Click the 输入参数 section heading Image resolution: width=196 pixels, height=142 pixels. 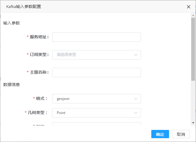click(x=12, y=23)
